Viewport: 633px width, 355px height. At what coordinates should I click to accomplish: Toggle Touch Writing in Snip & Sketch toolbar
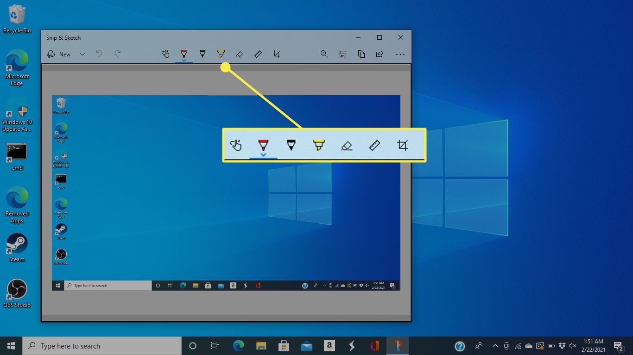165,54
